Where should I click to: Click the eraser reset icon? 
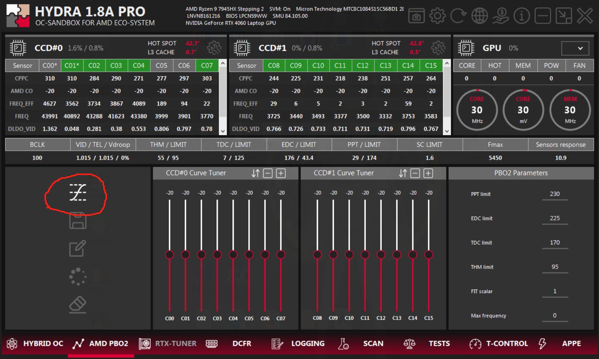tap(77, 305)
